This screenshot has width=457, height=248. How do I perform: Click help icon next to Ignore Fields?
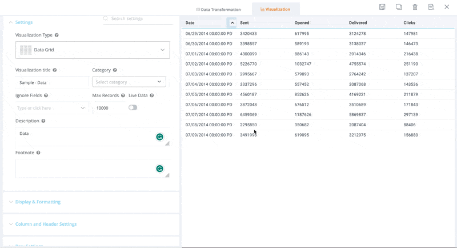pyautogui.click(x=46, y=96)
